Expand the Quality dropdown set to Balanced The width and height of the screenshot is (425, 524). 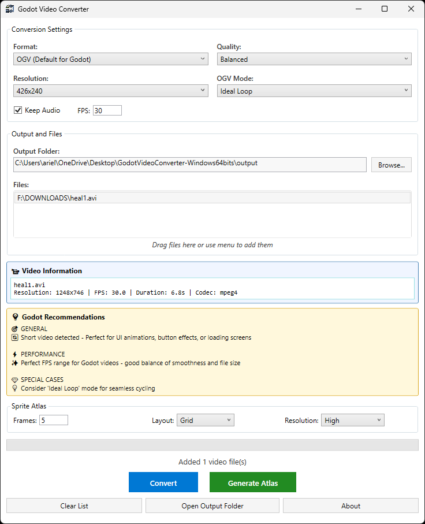click(314, 59)
